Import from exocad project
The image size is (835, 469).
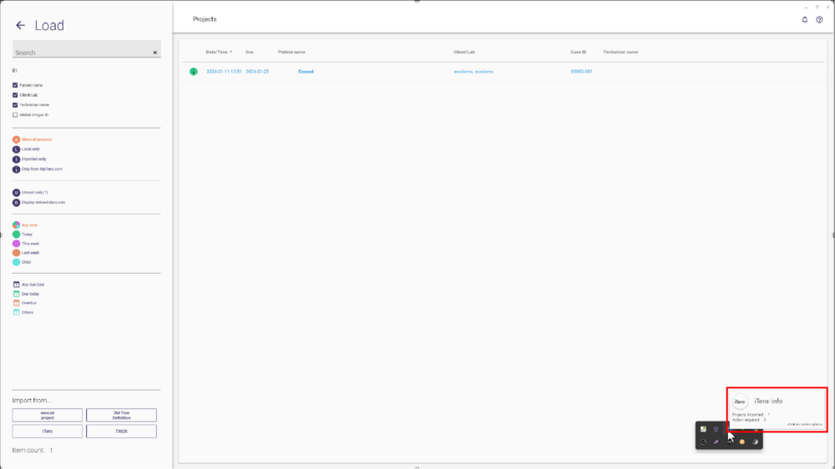click(48, 416)
